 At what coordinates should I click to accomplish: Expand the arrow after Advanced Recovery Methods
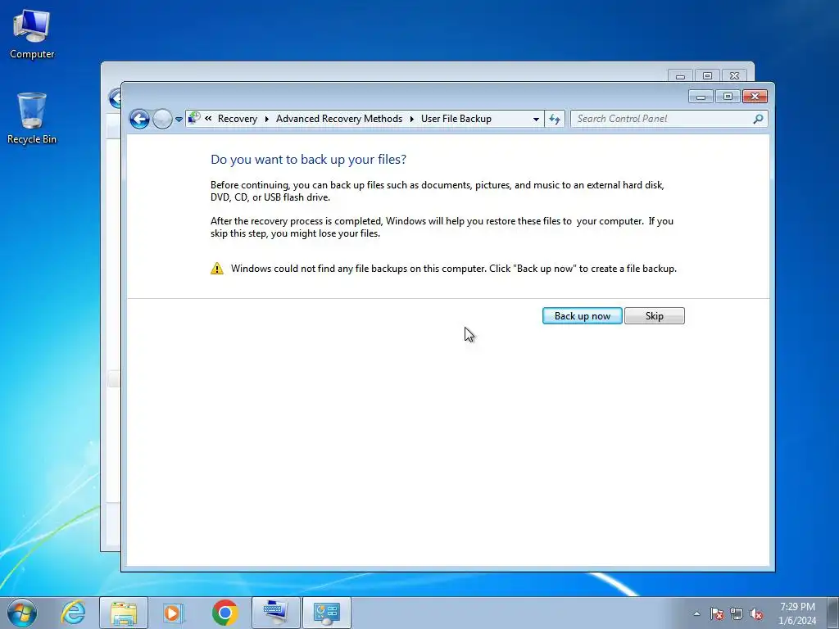411,119
